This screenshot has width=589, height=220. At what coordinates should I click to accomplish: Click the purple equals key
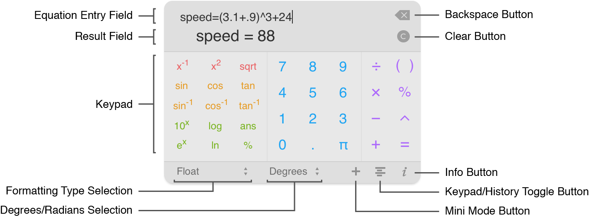coord(405,145)
